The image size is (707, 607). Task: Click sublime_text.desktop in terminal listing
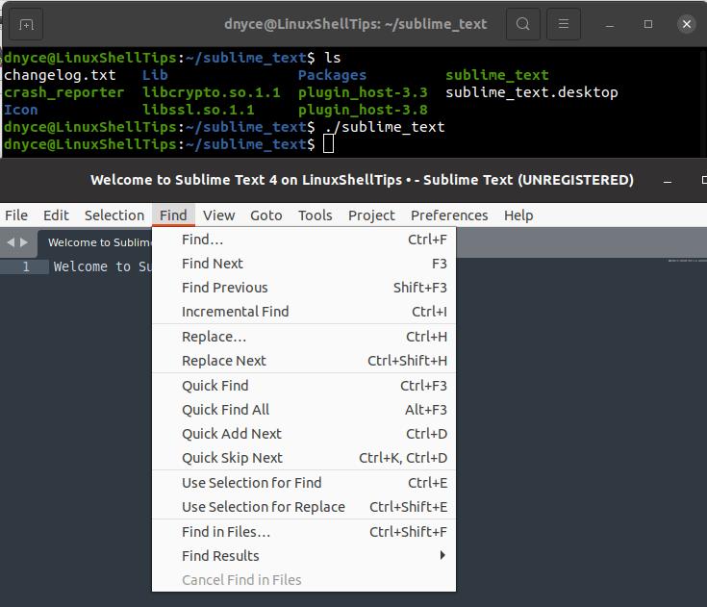pyautogui.click(x=532, y=92)
